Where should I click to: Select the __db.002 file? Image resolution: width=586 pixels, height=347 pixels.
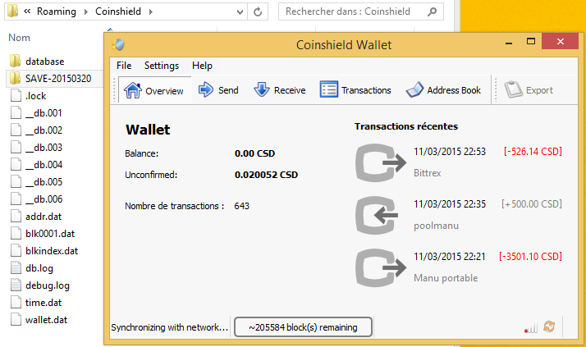tap(43, 130)
